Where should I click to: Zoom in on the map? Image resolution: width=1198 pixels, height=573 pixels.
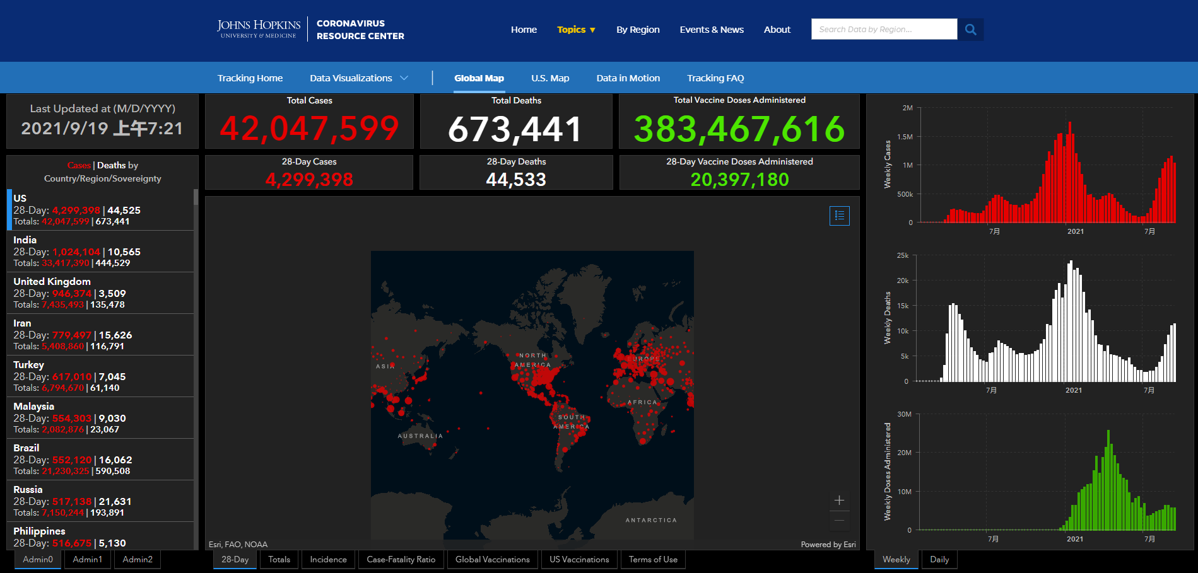click(x=839, y=501)
